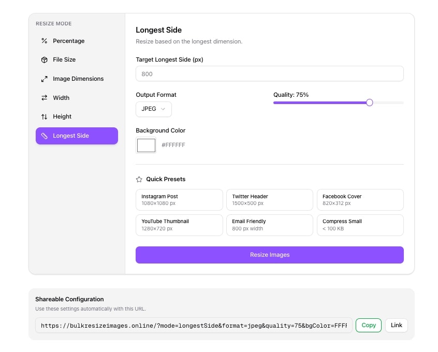The height and width of the screenshot is (352, 438).
Task: Click the Quality: 75% label
Action: [x=291, y=95]
